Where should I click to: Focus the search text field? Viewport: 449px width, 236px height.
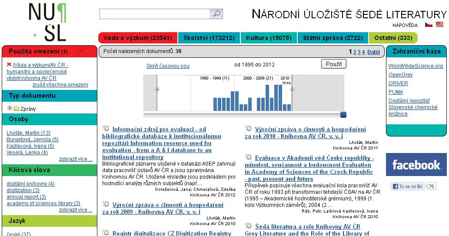(x=155, y=14)
